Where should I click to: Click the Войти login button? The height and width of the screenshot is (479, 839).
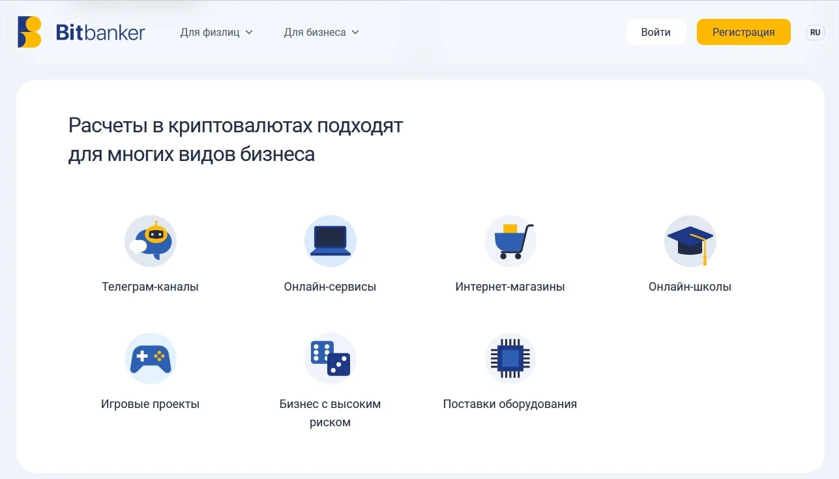(x=656, y=32)
